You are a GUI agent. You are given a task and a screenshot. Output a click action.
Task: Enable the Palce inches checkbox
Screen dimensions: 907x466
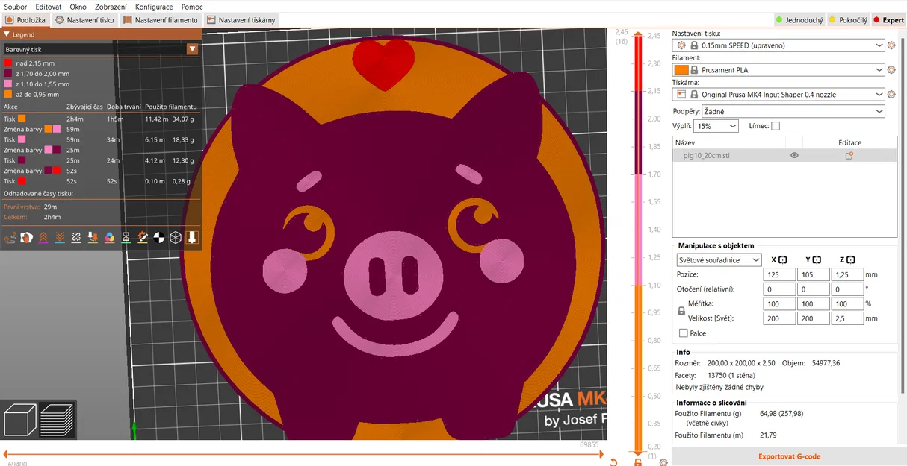pos(683,333)
